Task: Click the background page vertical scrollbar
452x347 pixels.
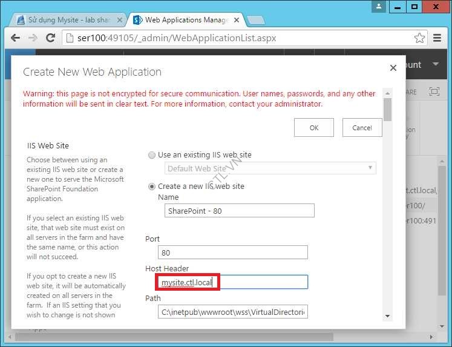Action: tap(442, 231)
